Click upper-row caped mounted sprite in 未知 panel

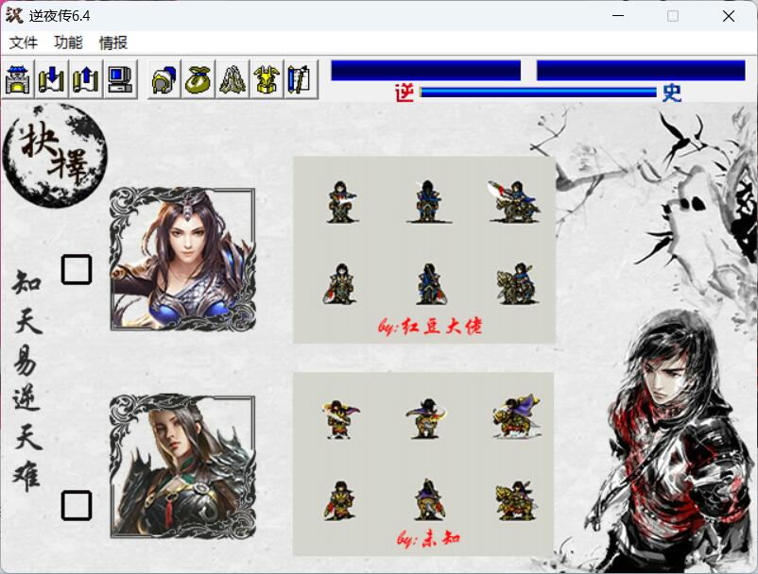[516, 416]
